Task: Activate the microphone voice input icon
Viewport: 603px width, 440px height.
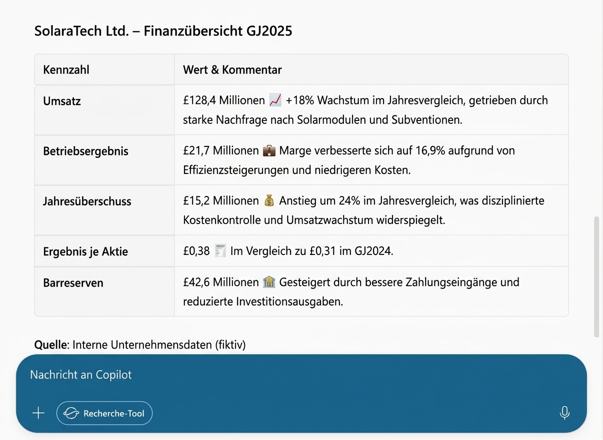Action: 564,413
